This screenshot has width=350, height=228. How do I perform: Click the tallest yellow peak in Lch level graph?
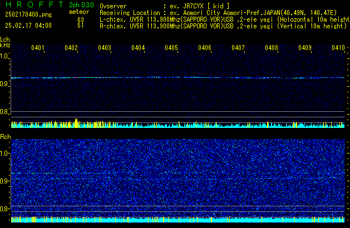[76, 123]
